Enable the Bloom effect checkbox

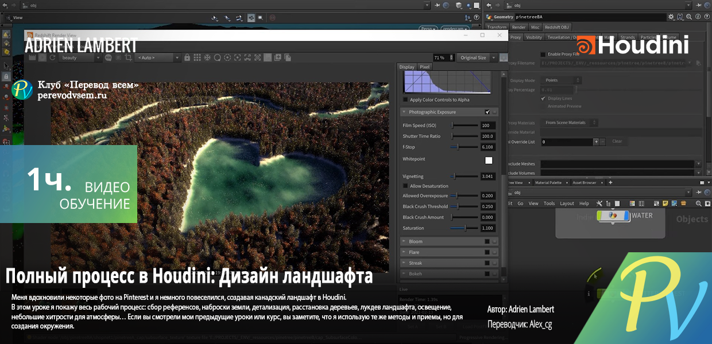coord(487,241)
